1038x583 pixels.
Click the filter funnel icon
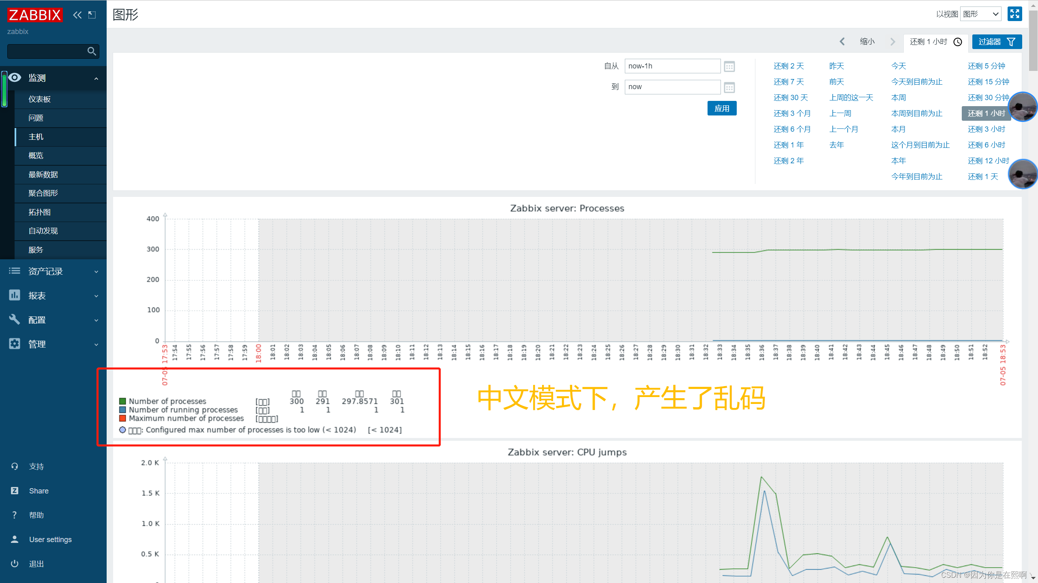tap(1011, 42)
